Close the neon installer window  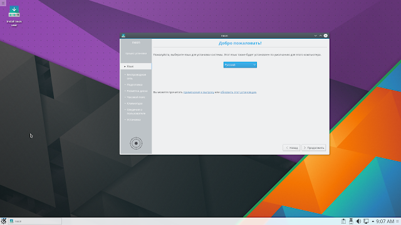pos(326,36)
